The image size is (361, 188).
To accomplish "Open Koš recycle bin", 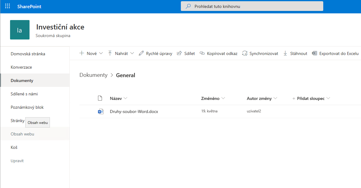I will click(x=14, y=147).
